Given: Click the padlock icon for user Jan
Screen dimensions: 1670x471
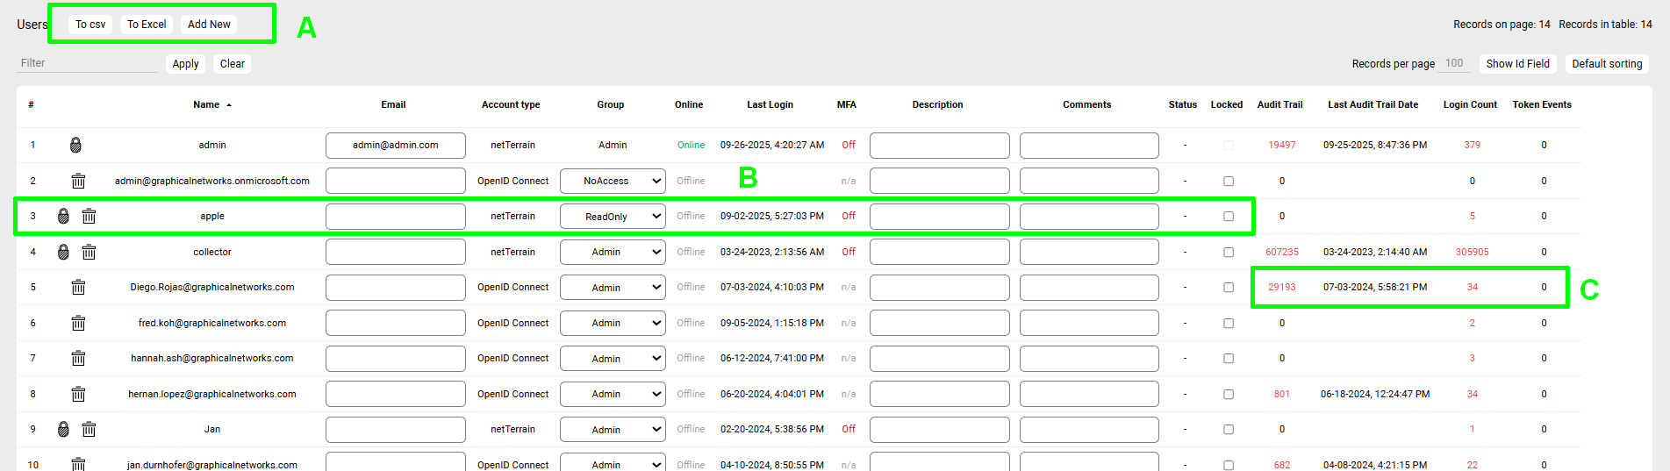Looking at the screenshot, I should click(63, 430).
